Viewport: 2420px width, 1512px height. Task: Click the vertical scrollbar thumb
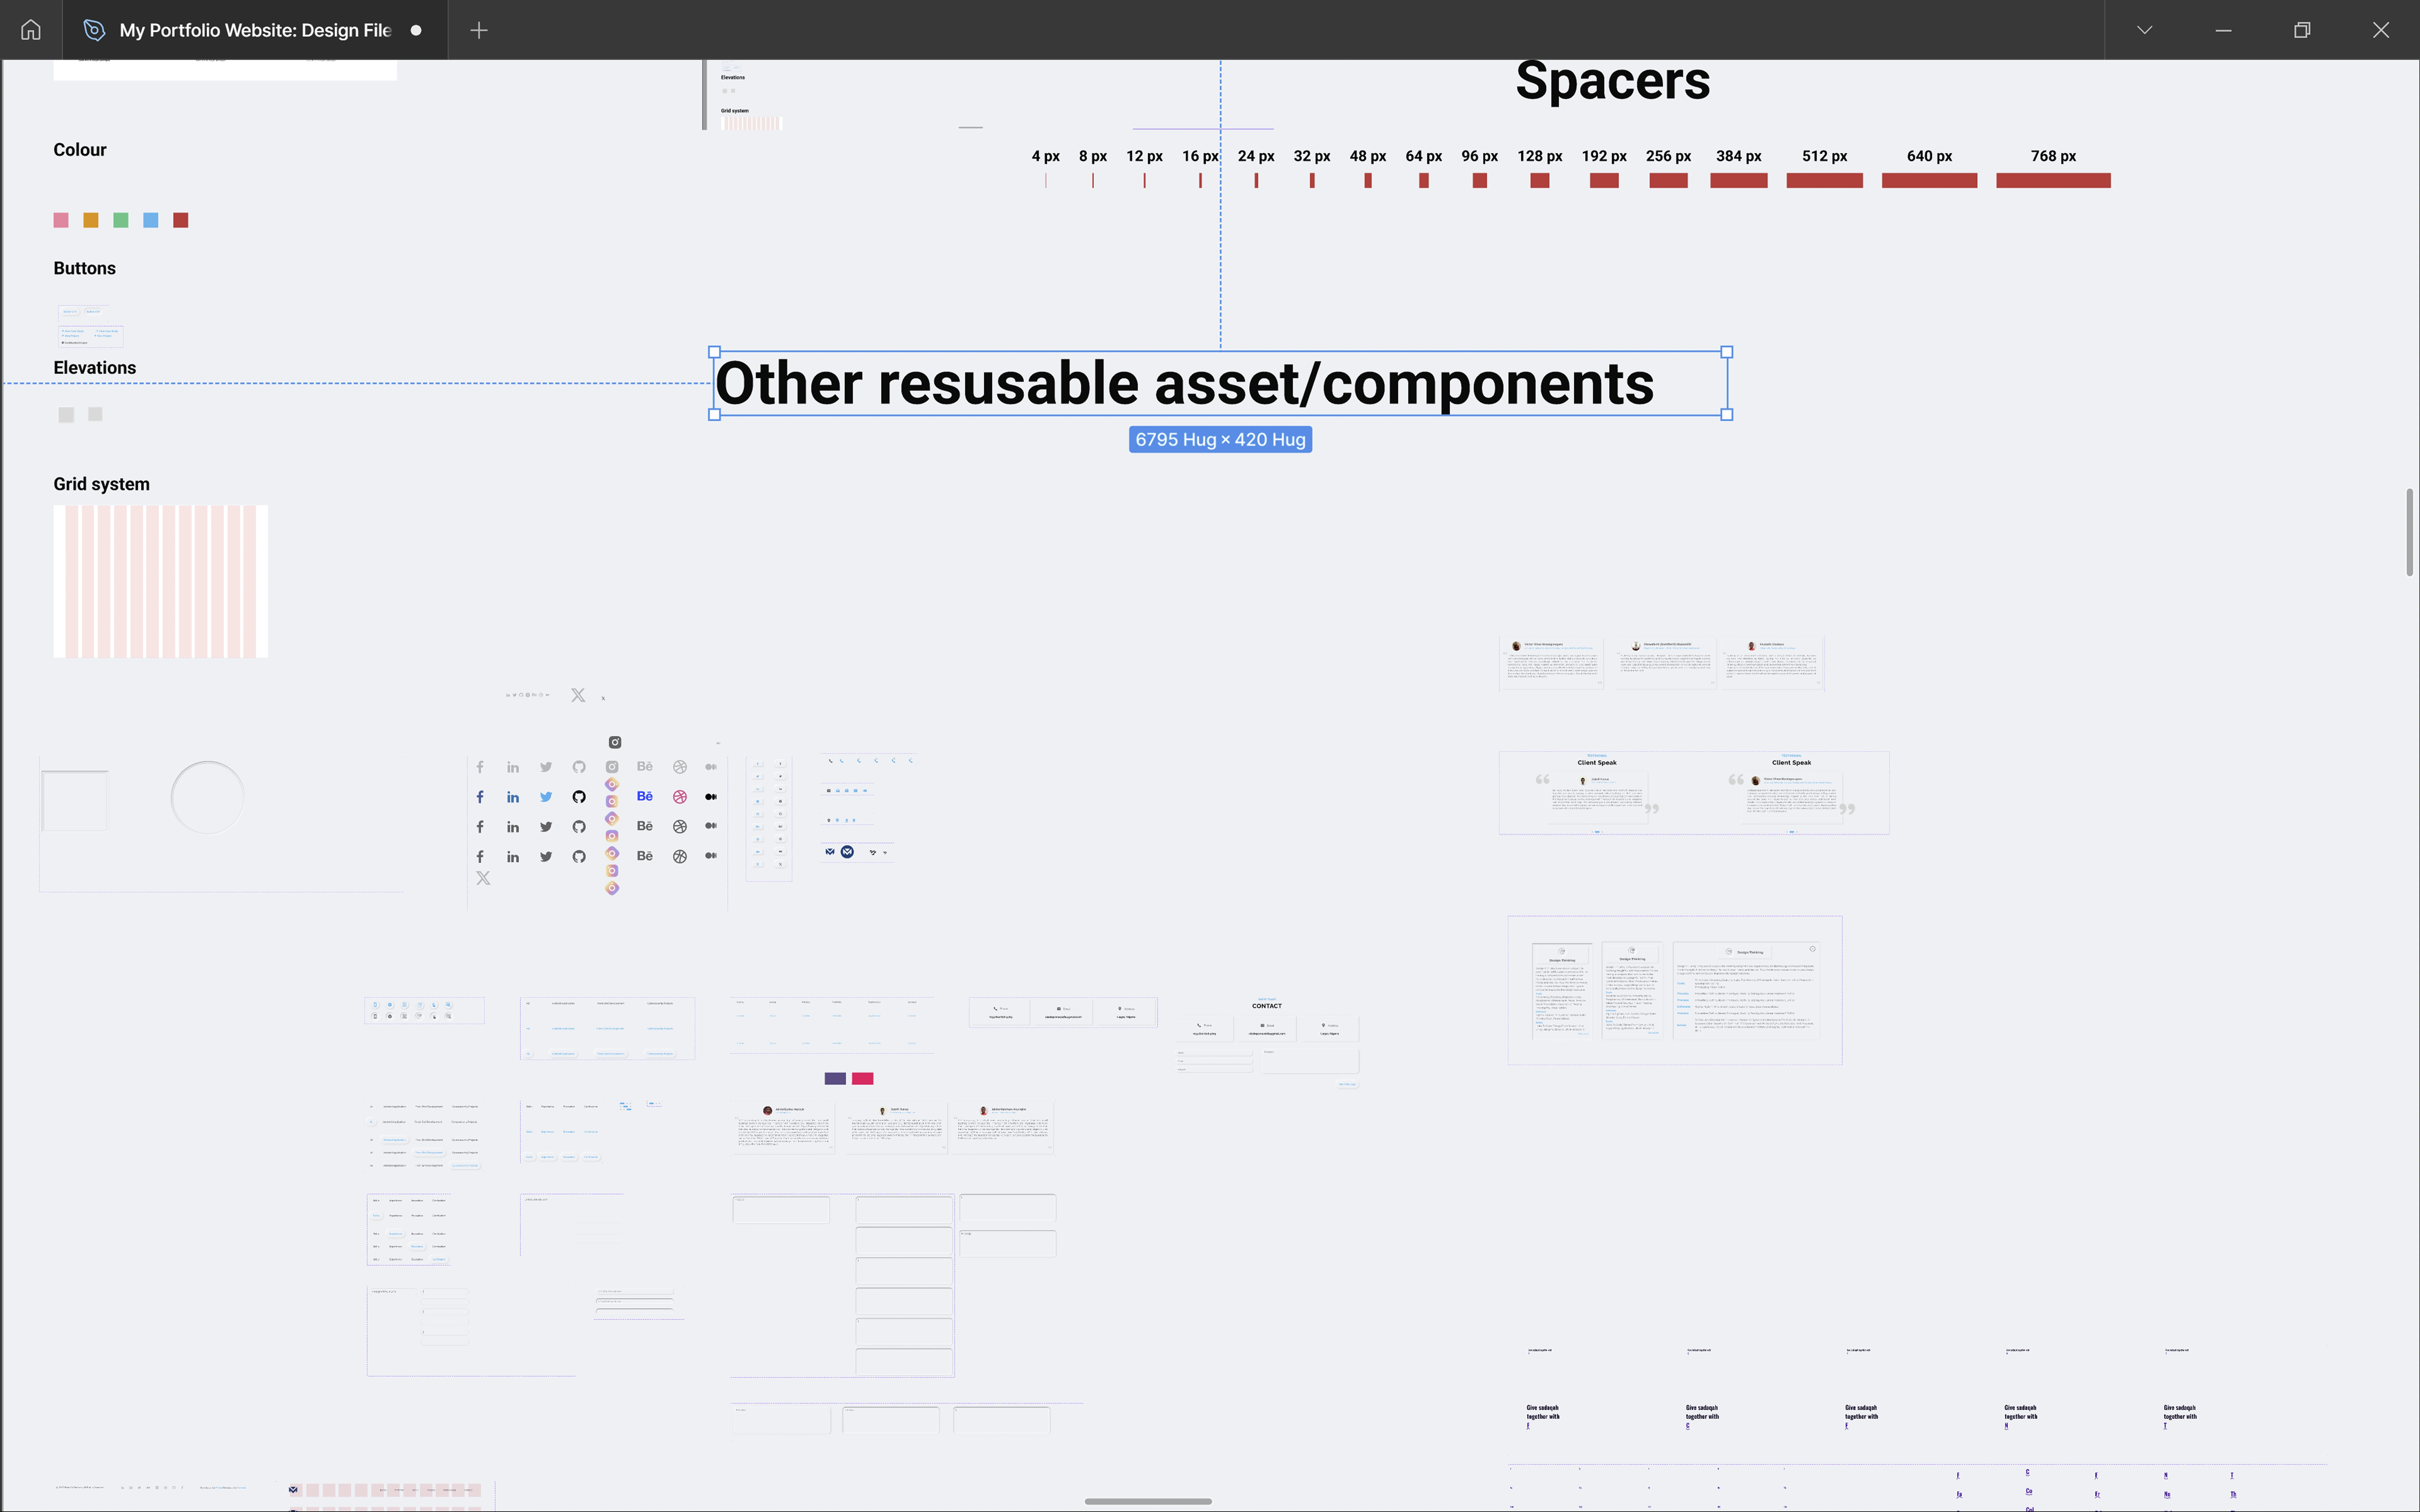(2410, 532)
